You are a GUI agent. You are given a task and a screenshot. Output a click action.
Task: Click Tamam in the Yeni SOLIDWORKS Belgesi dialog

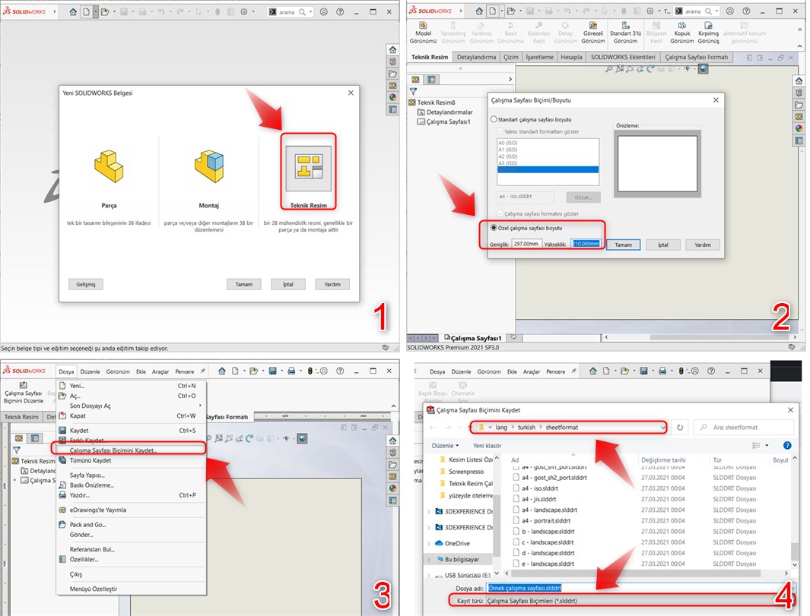(244, 284)
